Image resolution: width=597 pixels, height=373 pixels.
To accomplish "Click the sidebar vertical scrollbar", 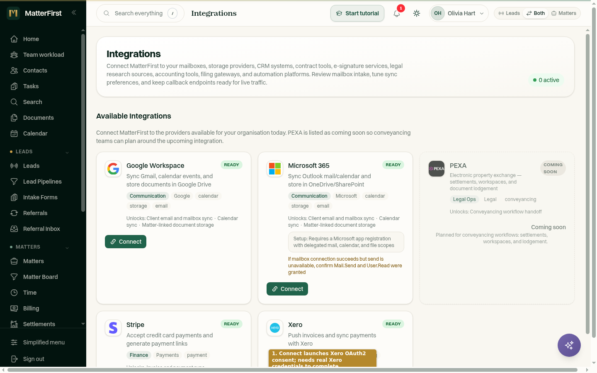I will tap(83, 123).
